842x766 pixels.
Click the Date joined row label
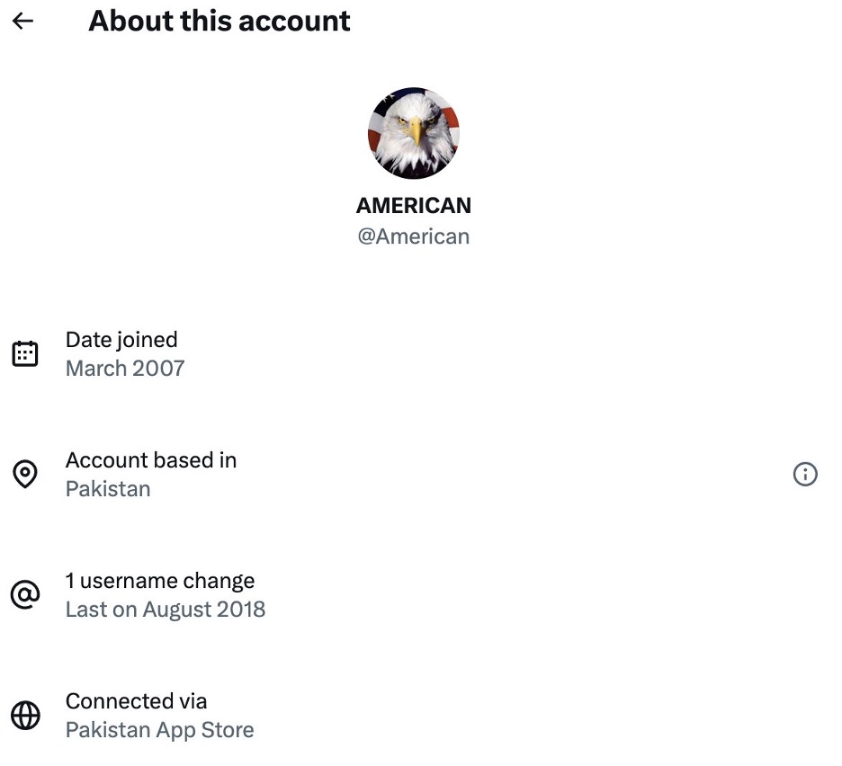point(121,339)
